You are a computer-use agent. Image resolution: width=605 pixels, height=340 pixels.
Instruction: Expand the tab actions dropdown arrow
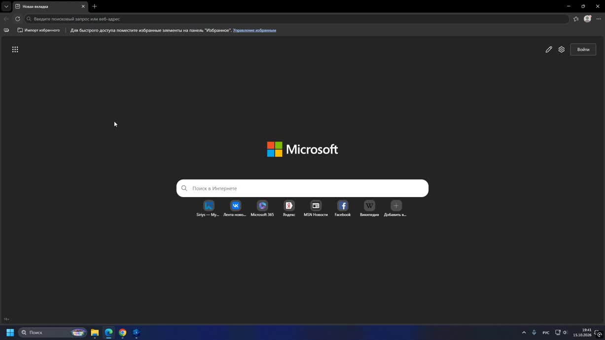pyautogui.click(x=6, y=6)
